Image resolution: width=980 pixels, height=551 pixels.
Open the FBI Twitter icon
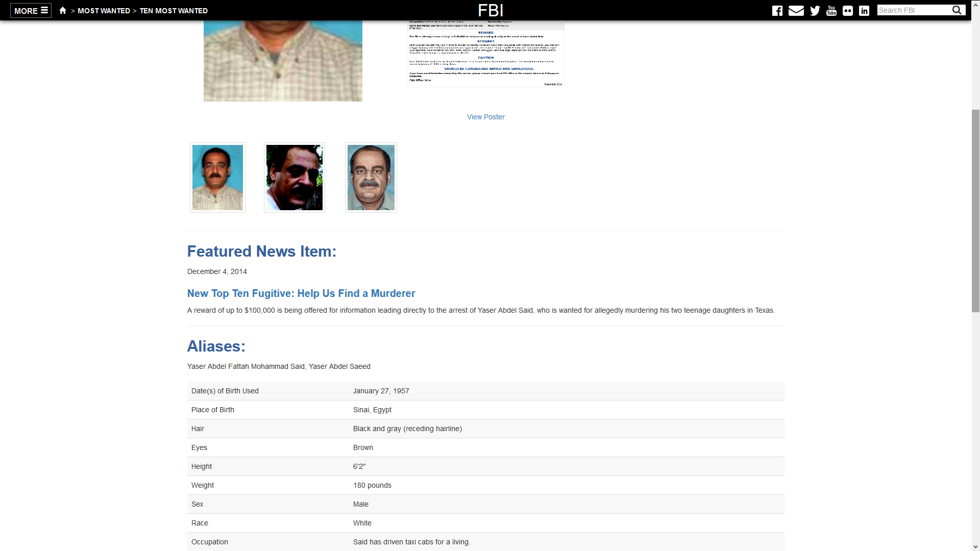(815, 11)
